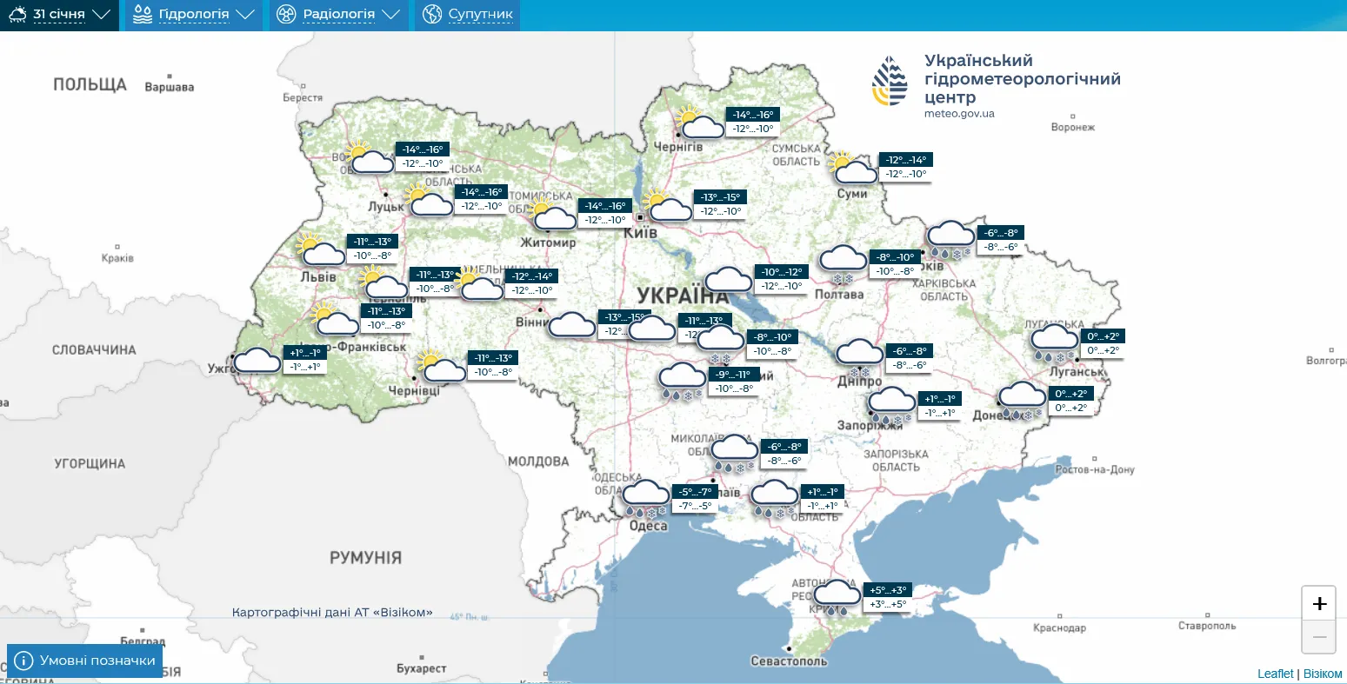Zoom in using the plus control
The height and width of the screenshot is (684, 1347).
click(x=1319, y=602)
